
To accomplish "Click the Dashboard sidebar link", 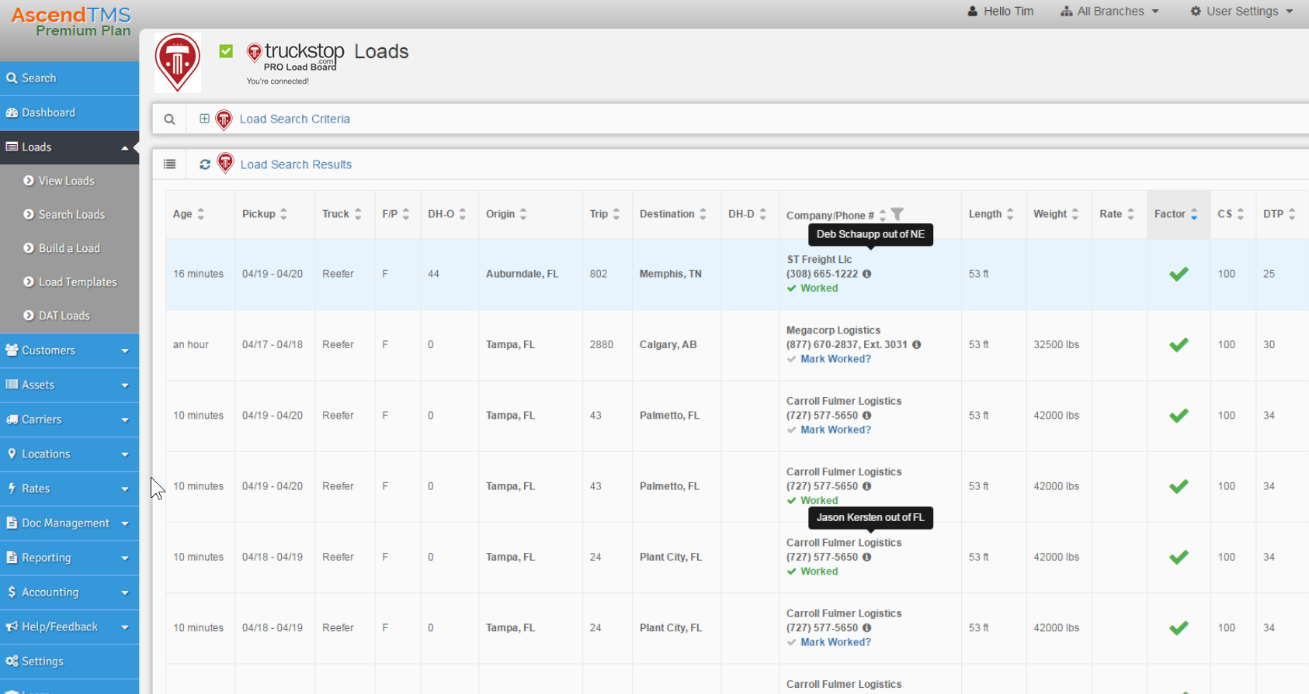I will click(48, 112).
